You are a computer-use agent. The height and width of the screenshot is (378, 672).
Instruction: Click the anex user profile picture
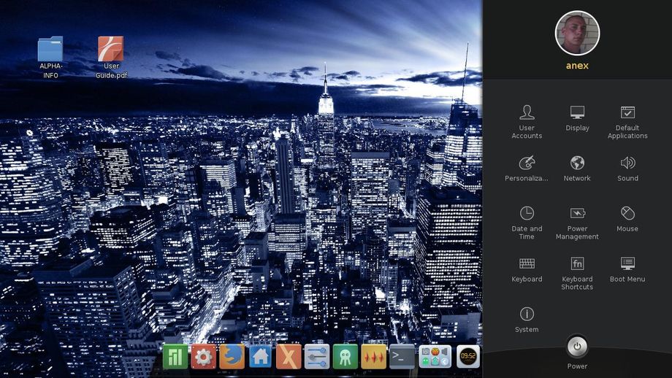(577, 33)
